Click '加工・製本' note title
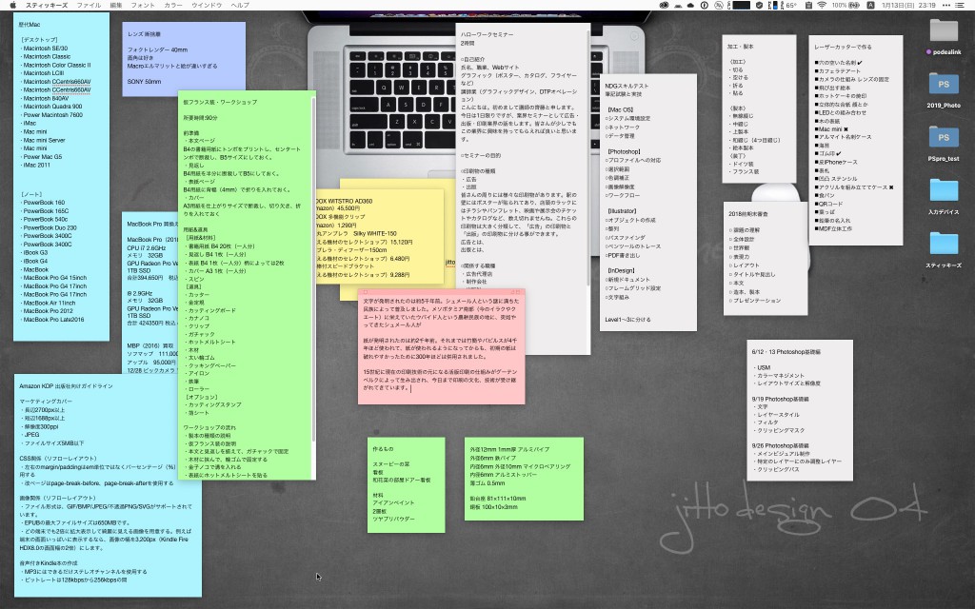975x609 pixels. [x=740, y=47]
